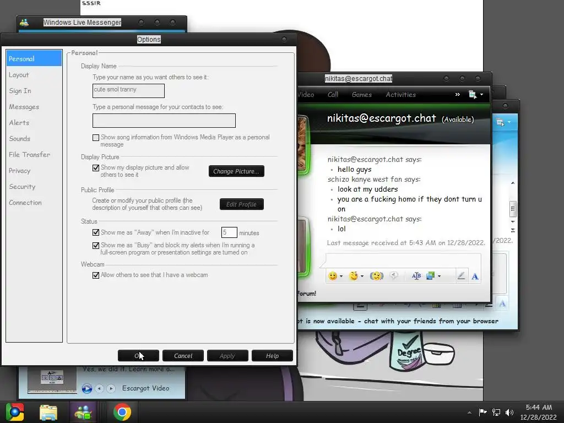This screenshot has height=423, width=564.
Task: Click the Windows Live Messenger title icon
Action: [x=24, y=22]
